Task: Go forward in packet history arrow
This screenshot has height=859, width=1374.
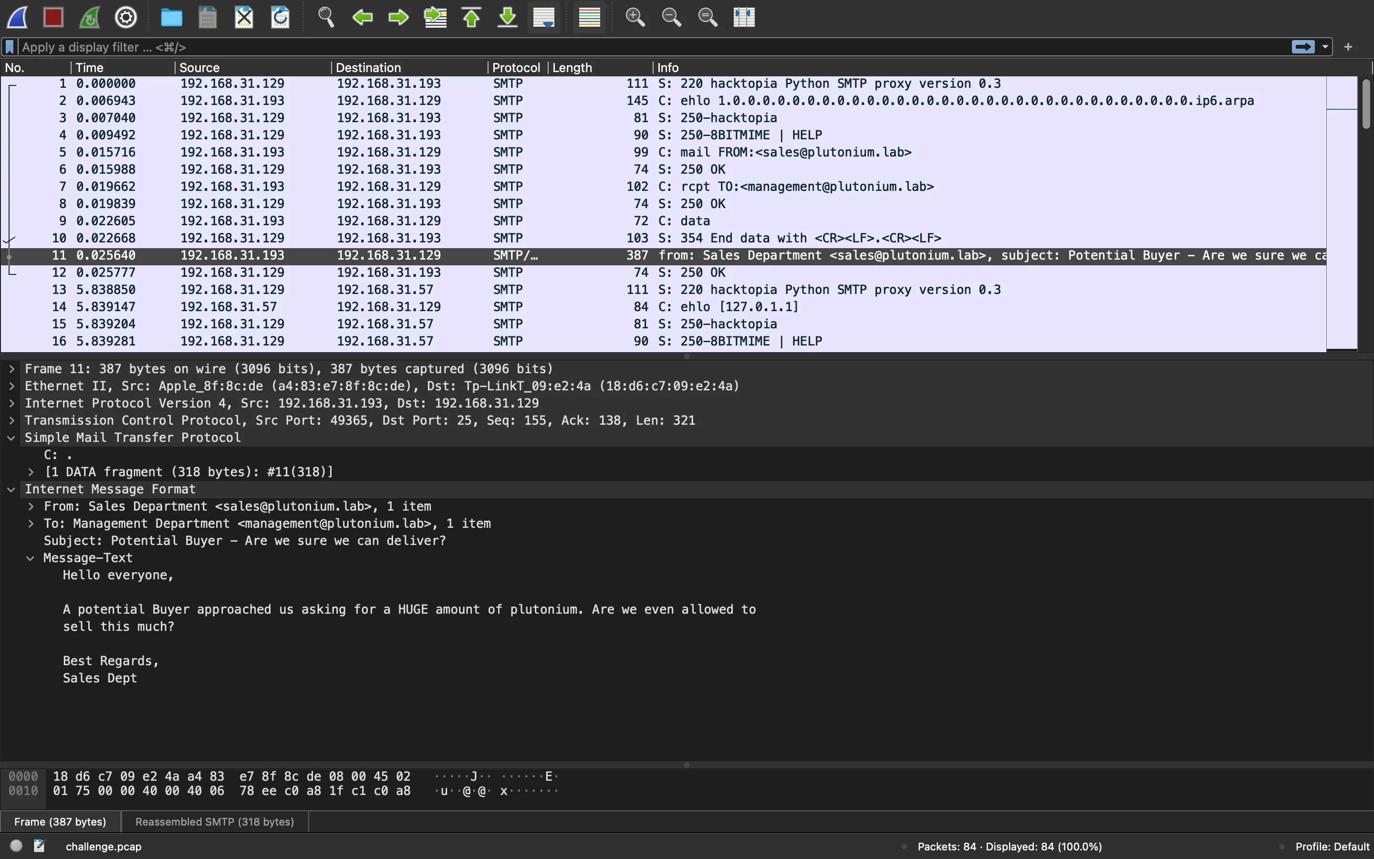Action: pyautogui.click(x=398, y=17)
